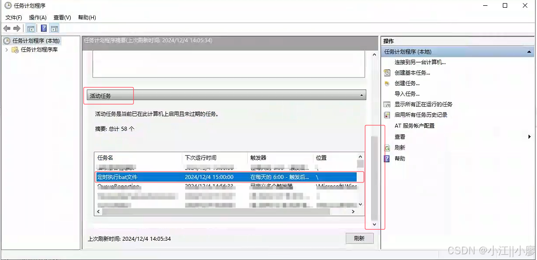
Task: Click 启用所有任务历史记录 action
Action: click(x=421, y=115)
